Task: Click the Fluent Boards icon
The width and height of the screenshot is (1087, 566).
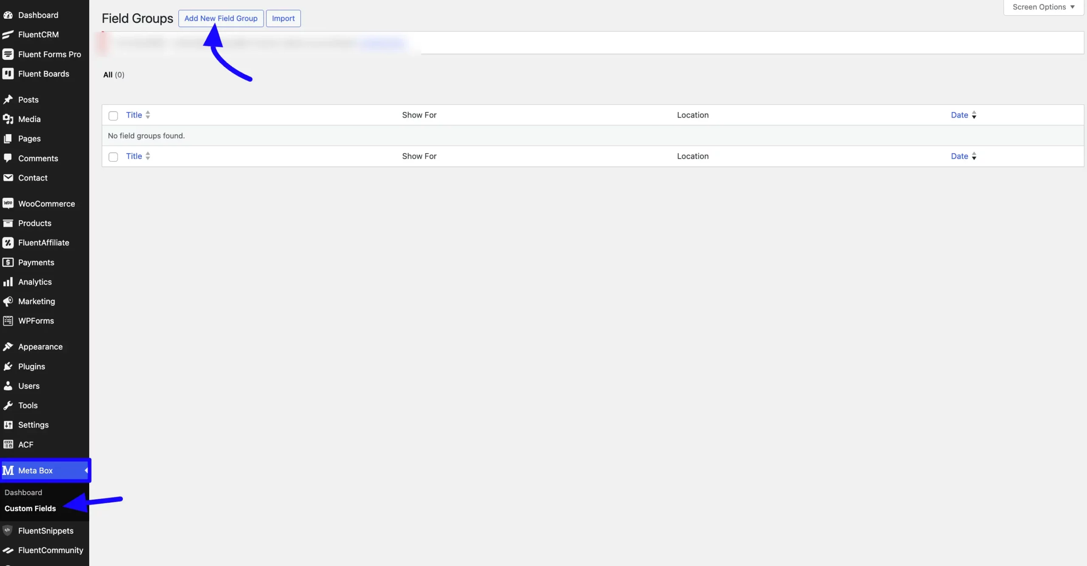Action: coord(8,74)
